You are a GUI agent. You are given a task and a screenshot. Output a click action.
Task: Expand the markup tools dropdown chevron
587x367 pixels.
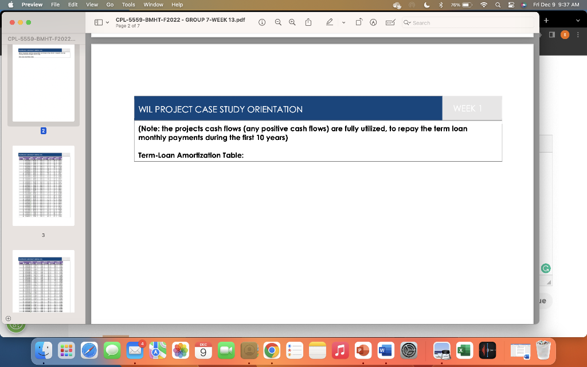coord(343,22)
